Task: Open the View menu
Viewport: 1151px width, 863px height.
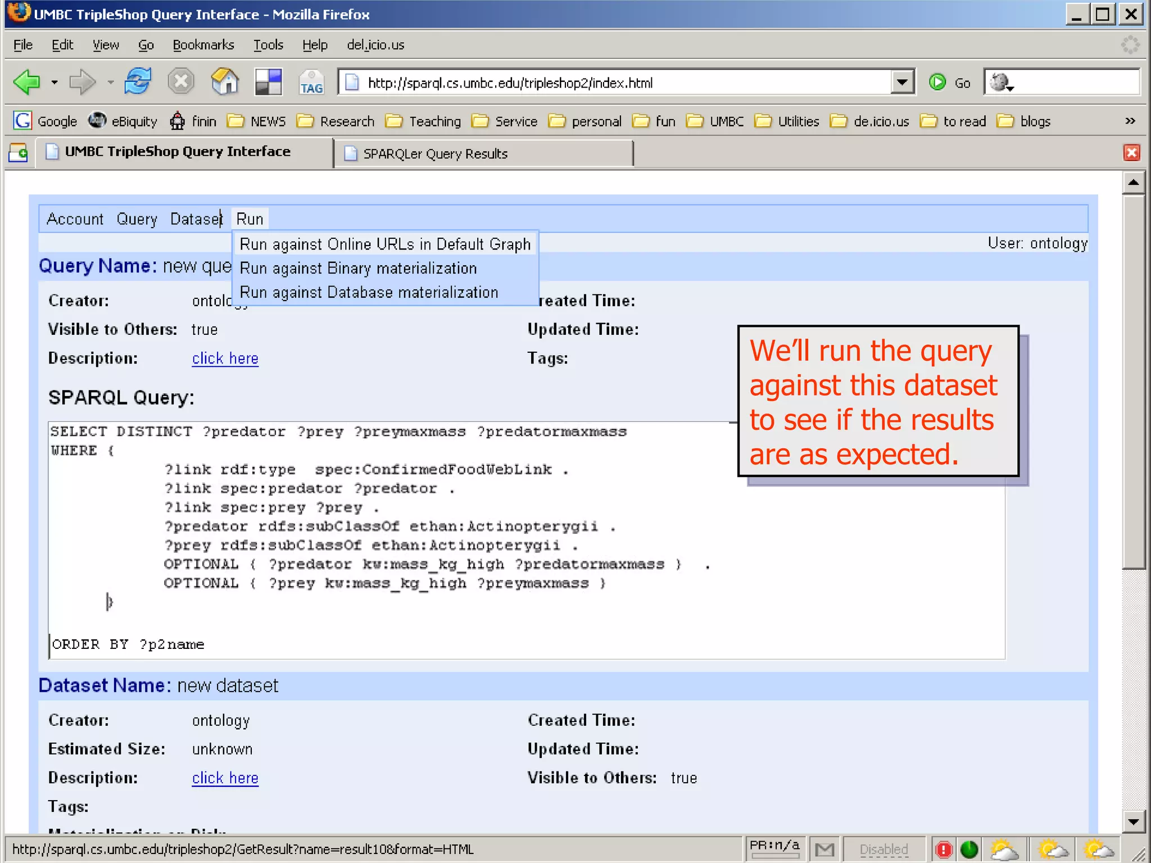Action: pyautogui.click(x=106, y=45)
